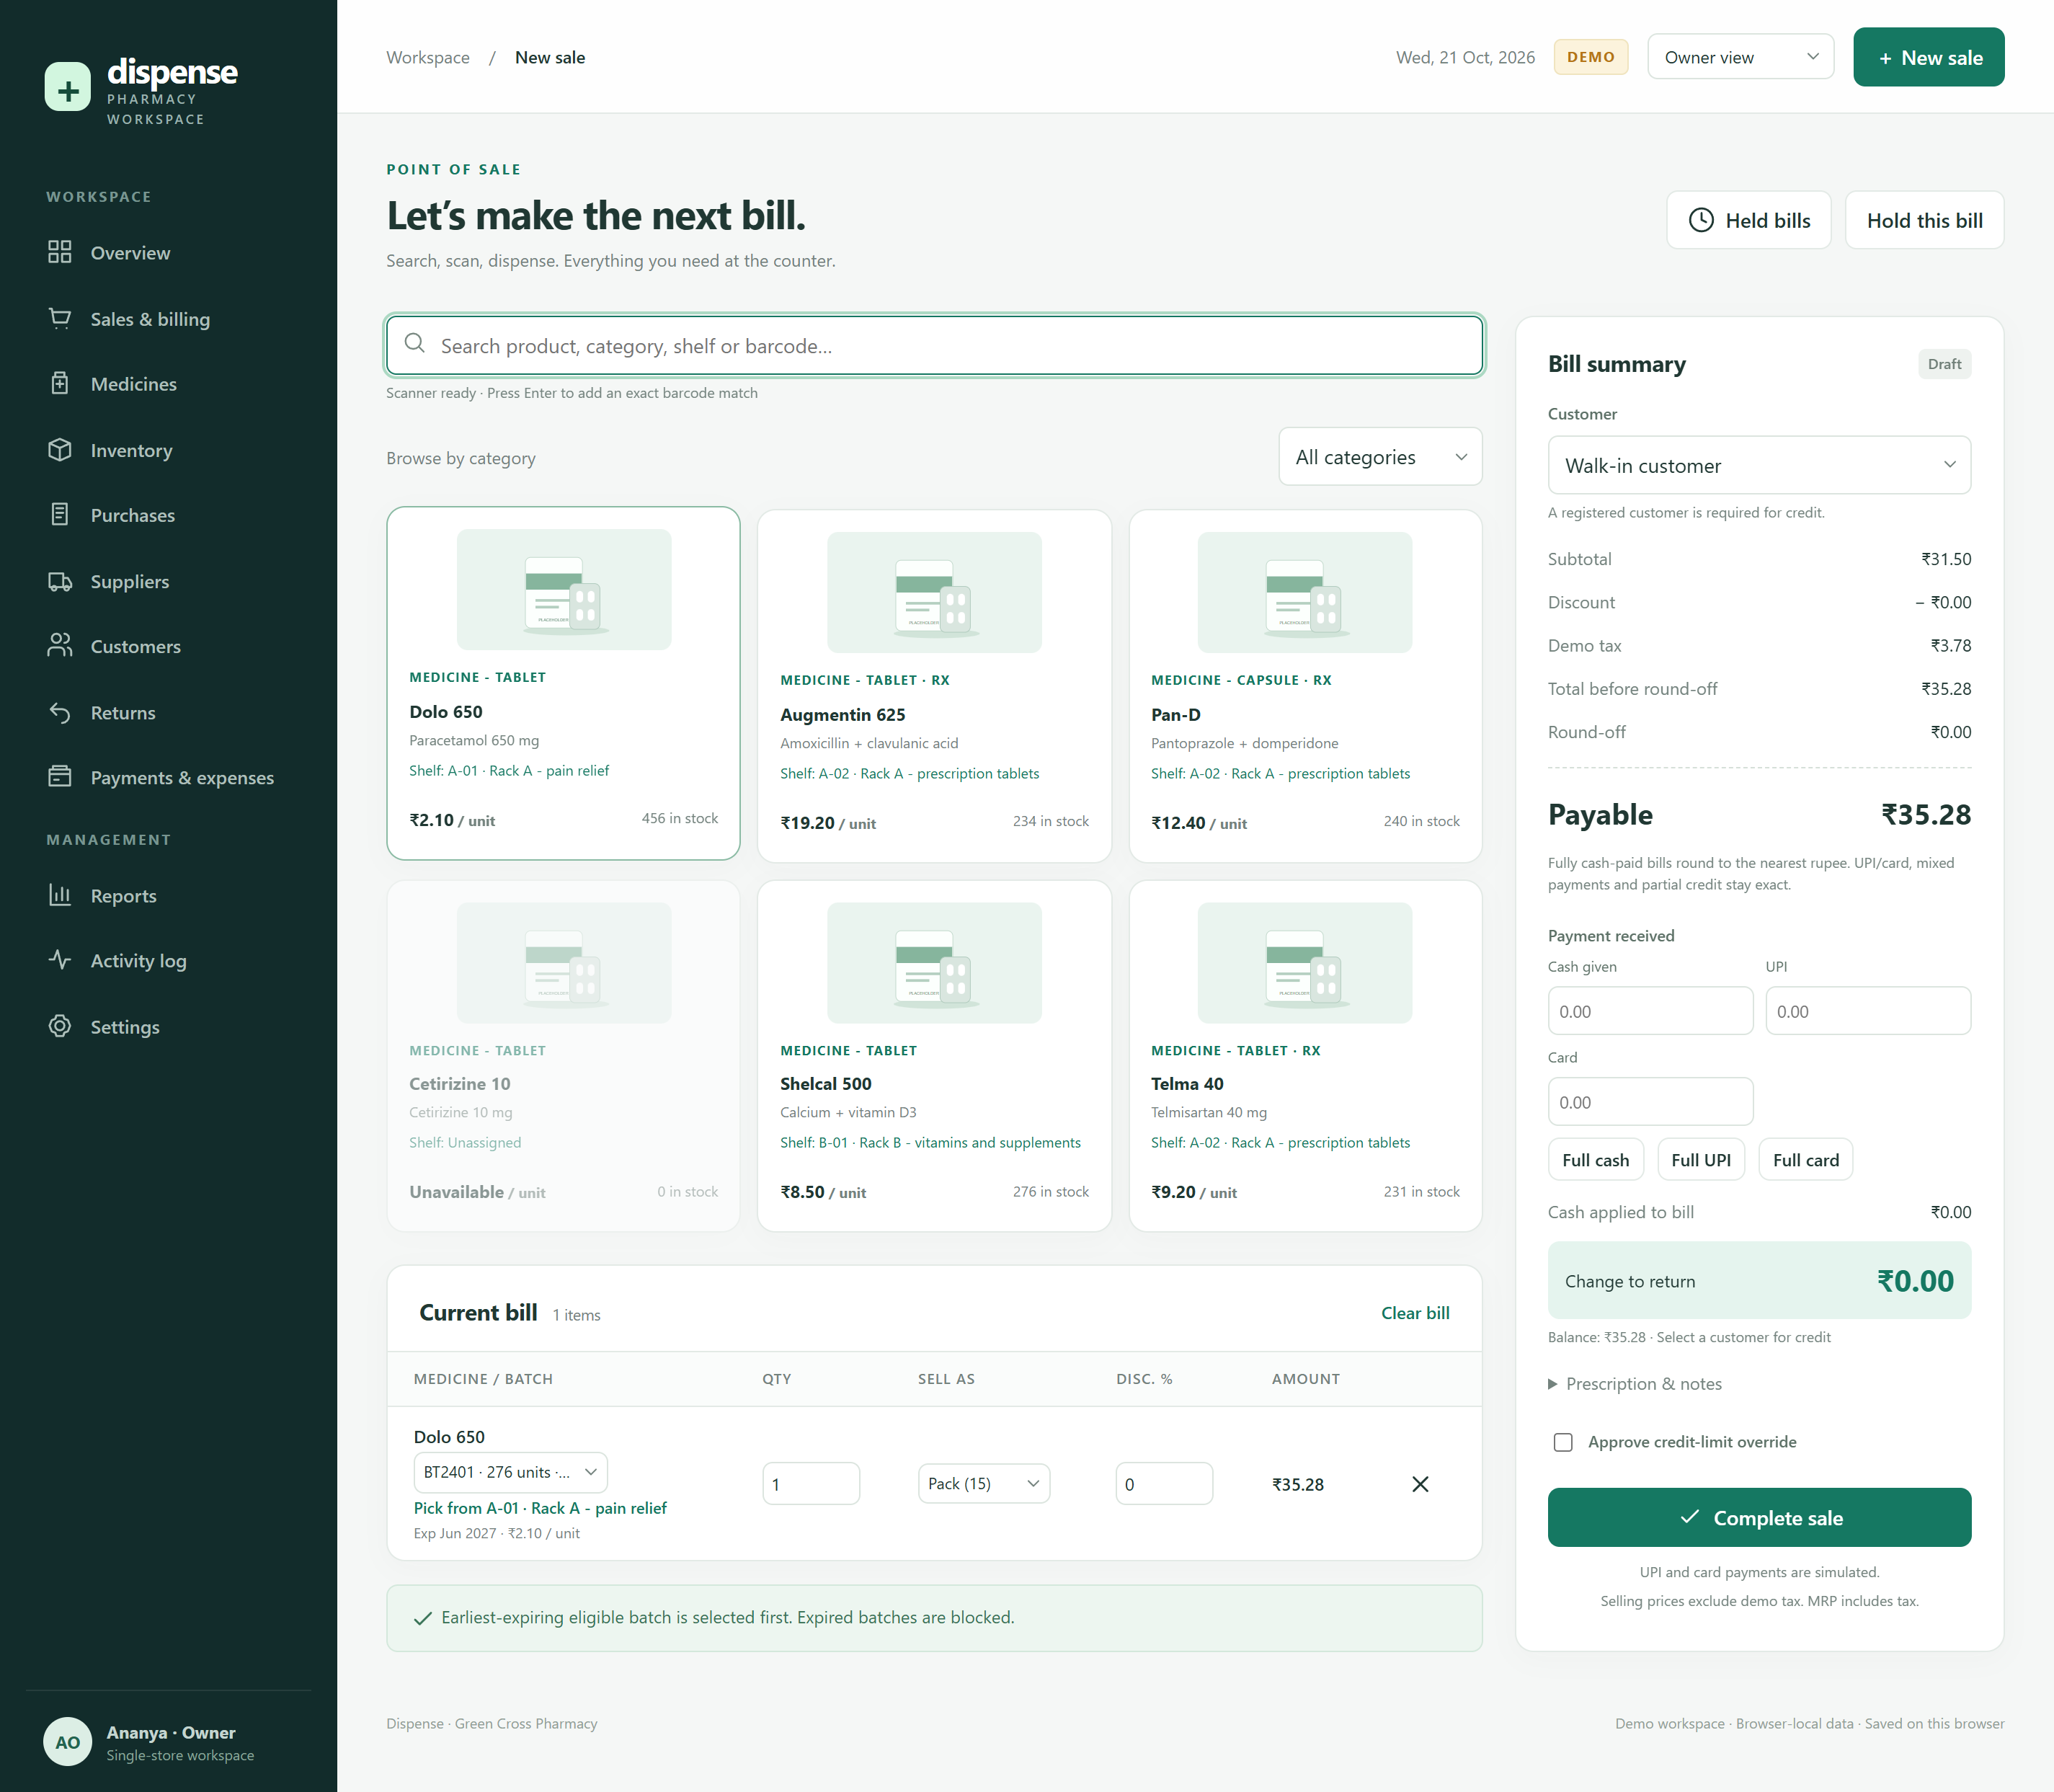
Task: Open the BT2401 batch dropdown
Action: tap(510, 1472)
